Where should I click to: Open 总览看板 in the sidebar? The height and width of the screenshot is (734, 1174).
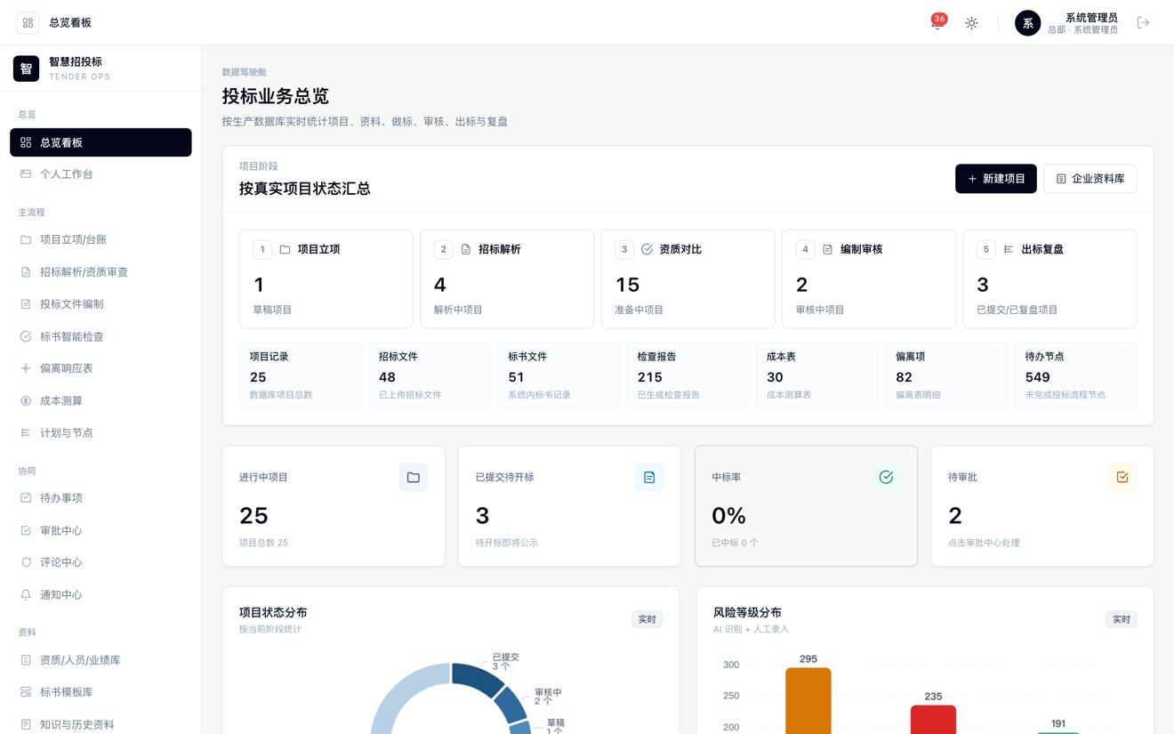point(101,142)
